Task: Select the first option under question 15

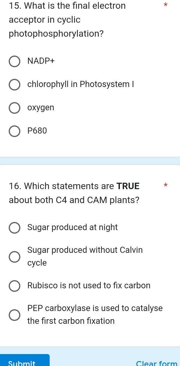Action: click(x=15, y=61)
